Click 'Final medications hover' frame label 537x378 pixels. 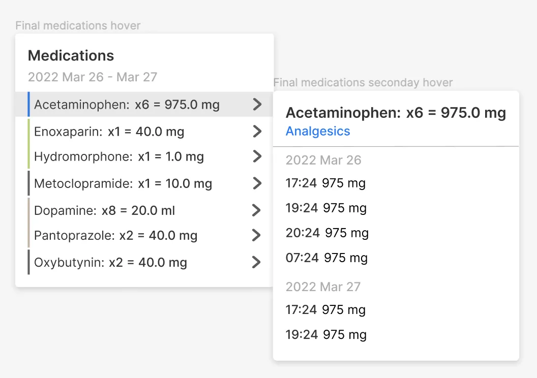coord(78,25)
